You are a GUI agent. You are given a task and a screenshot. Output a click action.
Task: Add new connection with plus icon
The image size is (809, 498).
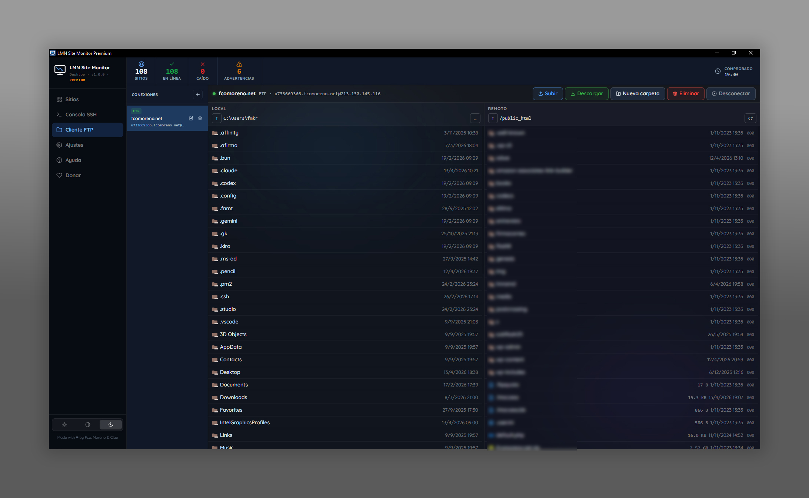pos(198,94)
